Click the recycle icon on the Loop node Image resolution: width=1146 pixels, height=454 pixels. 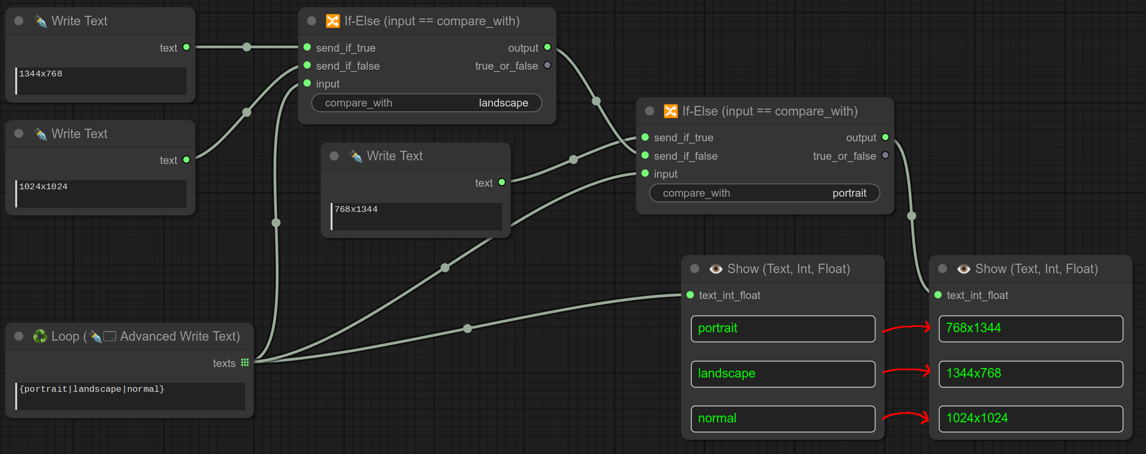point(40,336)
